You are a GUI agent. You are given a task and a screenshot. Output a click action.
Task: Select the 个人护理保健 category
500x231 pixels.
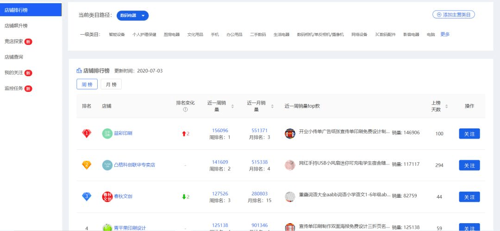tap(144, 35)
